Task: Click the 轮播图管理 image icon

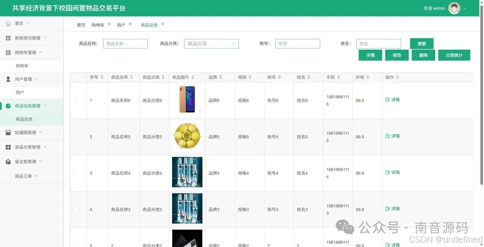Action: (x=9, y=132)
